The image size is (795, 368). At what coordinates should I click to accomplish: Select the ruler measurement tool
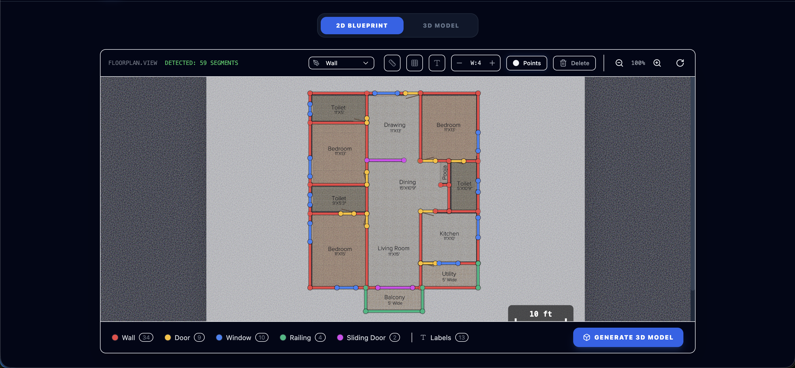coord(392,63)
